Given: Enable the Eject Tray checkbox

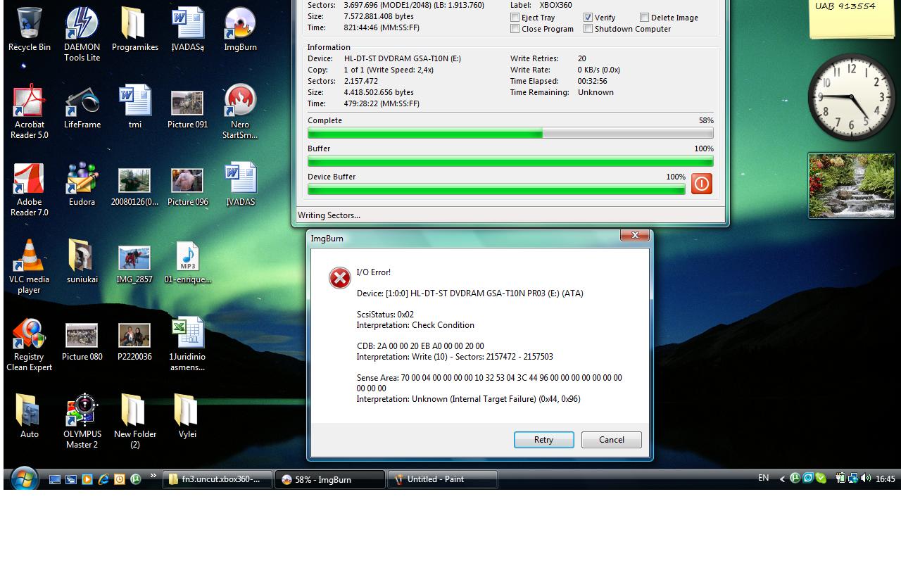Looking at the screenshot, I should tap(515, 18).
